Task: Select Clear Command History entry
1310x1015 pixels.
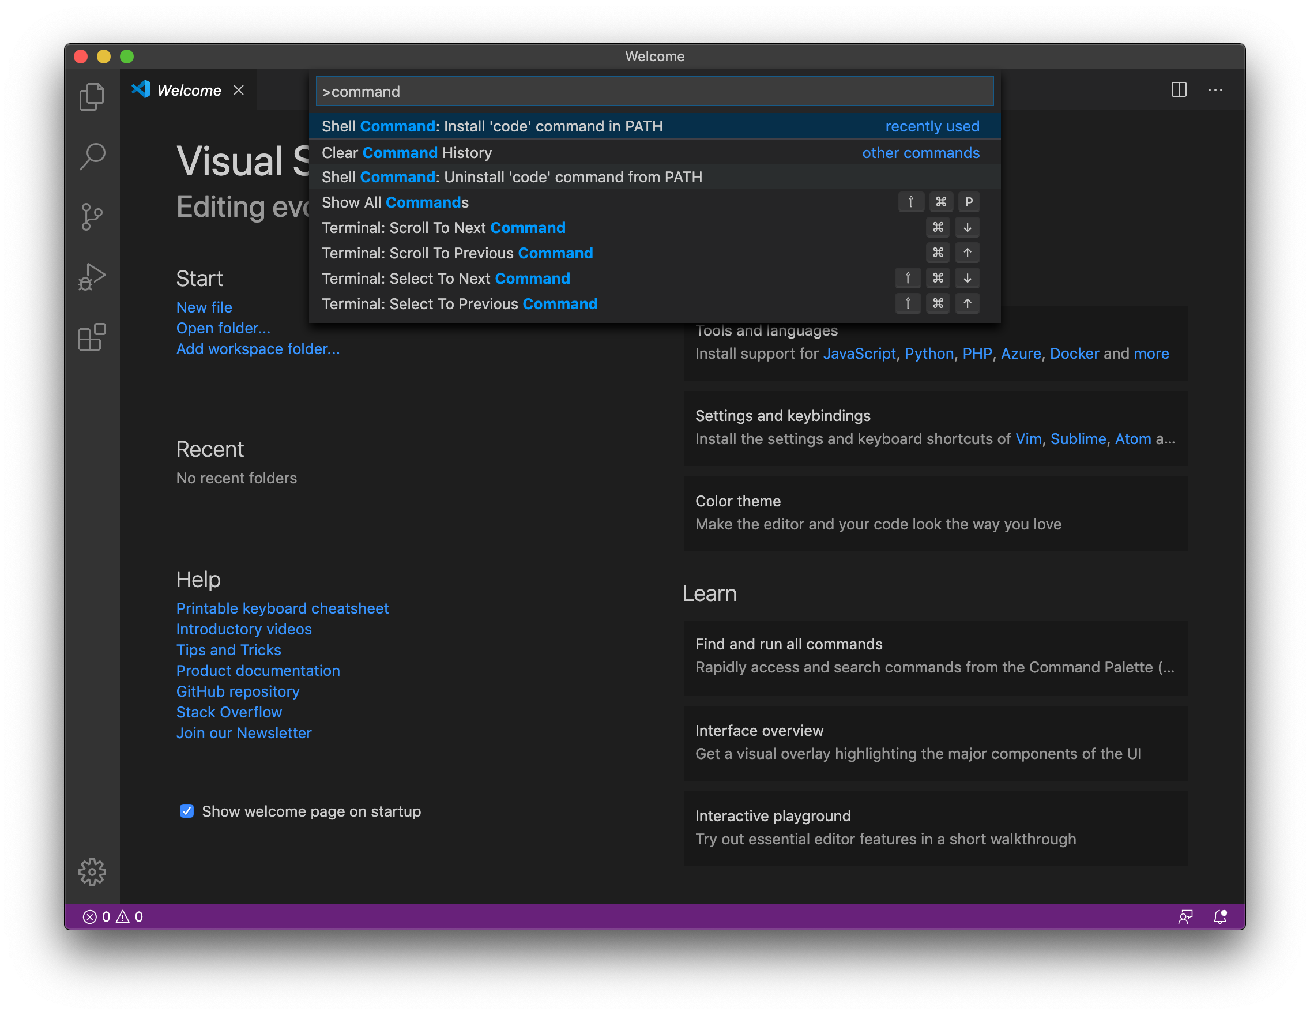Action: pyautogui.click(x=654, y=152)
